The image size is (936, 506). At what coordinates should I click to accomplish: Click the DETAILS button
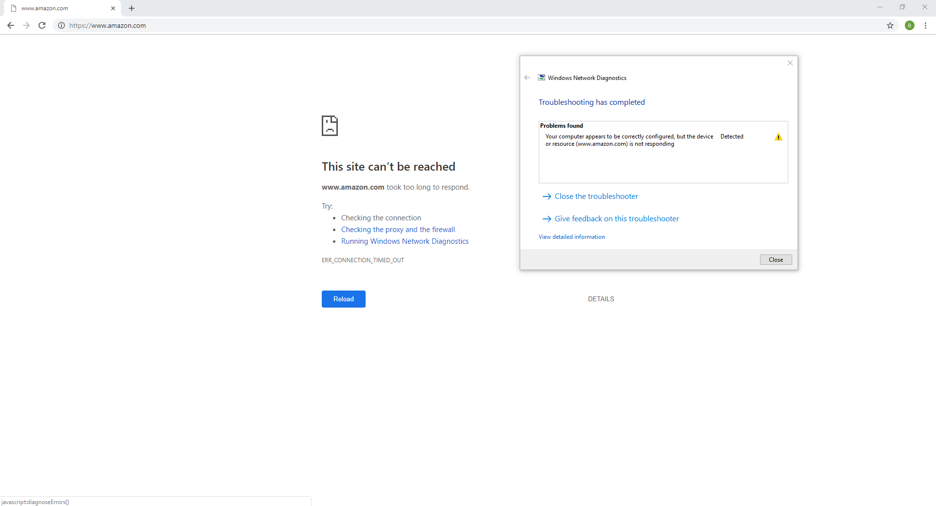coord(601,299)
